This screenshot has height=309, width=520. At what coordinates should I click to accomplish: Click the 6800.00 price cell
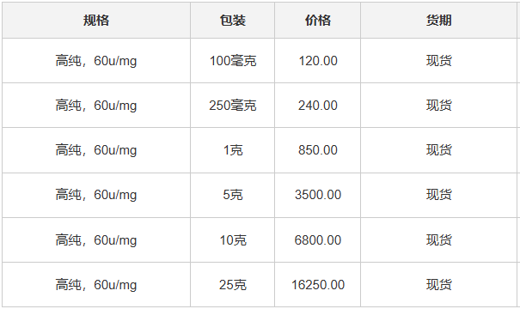(x=318, y=239)
